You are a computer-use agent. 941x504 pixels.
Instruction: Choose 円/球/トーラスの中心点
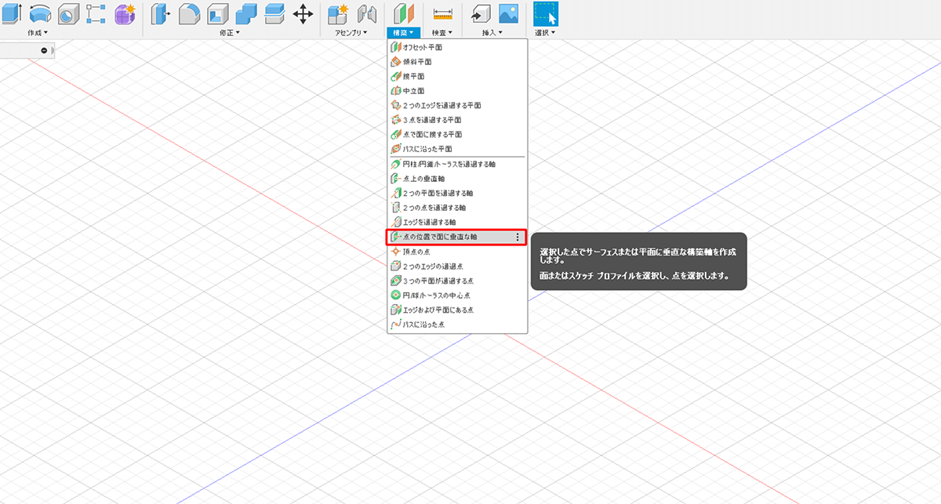[x=457, y=295]
